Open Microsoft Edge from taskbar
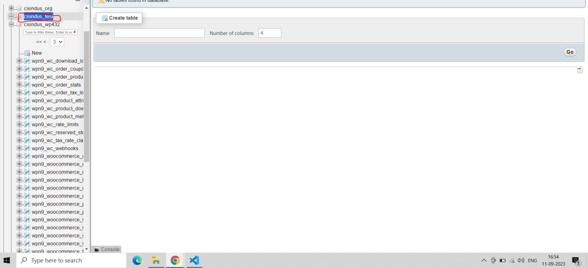Viewport: 588px width, 268px height. 137,261
